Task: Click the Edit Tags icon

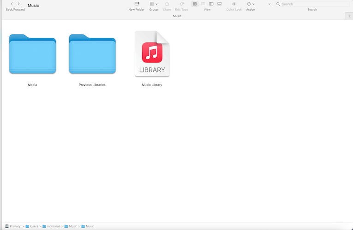Action: pos(181,4)
